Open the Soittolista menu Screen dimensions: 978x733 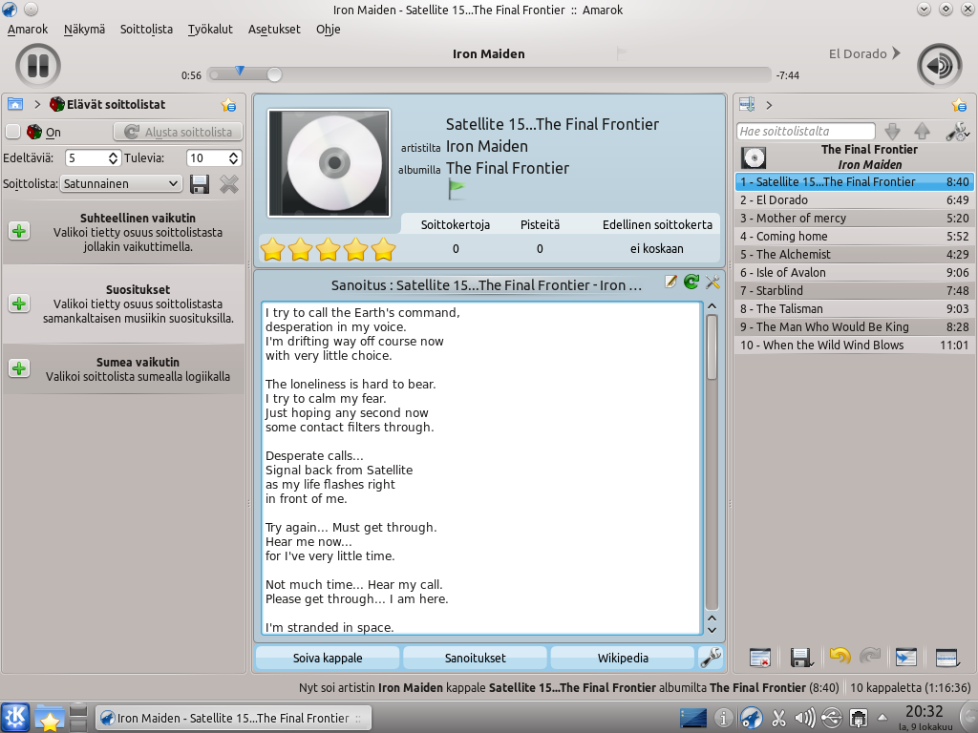pos(146,29)
